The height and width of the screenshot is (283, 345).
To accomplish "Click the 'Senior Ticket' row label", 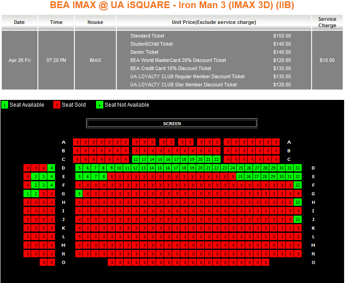I will coord(144,52).
